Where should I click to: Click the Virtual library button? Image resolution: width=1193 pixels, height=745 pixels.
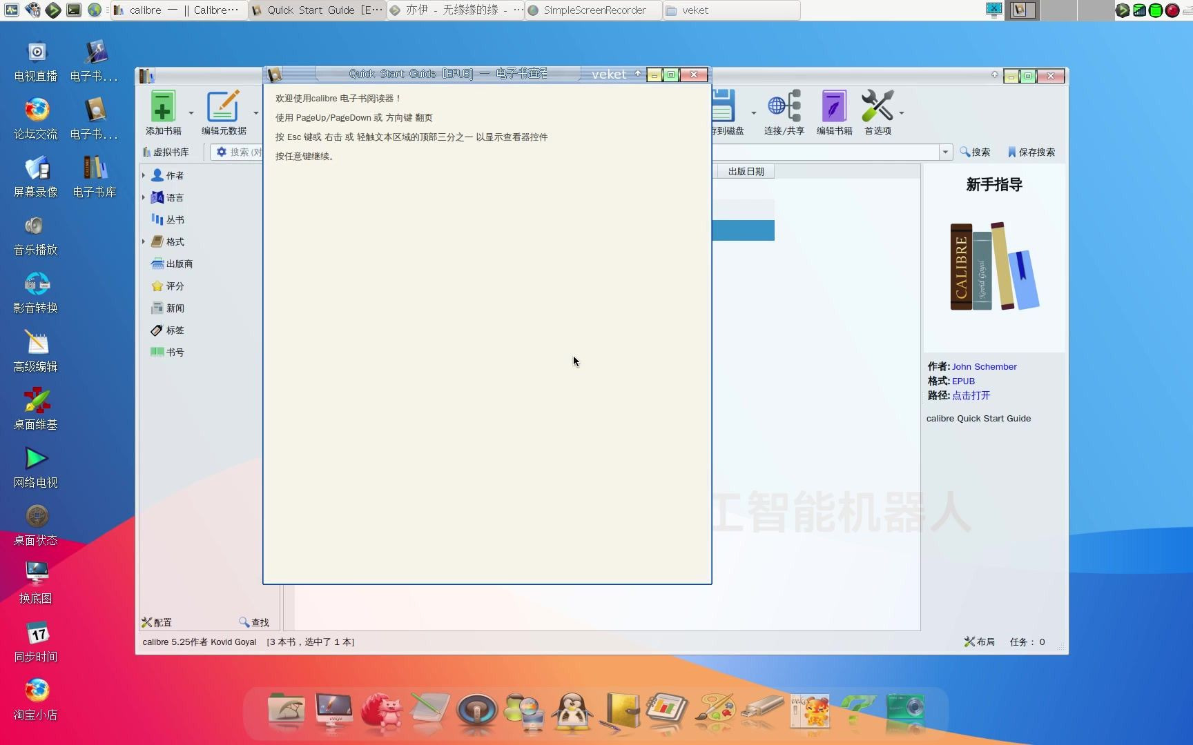tap(166, 152)
